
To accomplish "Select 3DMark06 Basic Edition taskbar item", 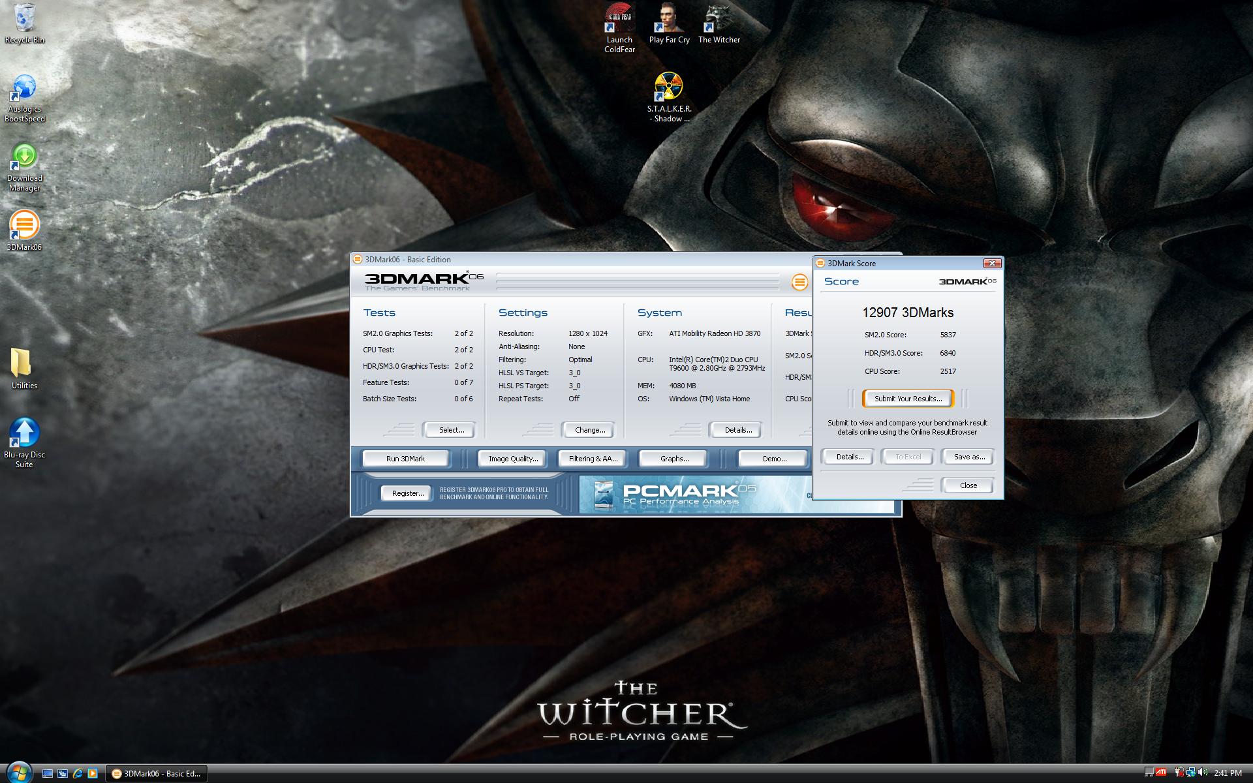I will tap(157, 773).
